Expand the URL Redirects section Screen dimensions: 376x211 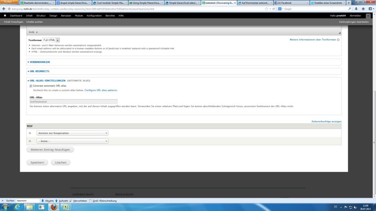[x=39, y=71]
